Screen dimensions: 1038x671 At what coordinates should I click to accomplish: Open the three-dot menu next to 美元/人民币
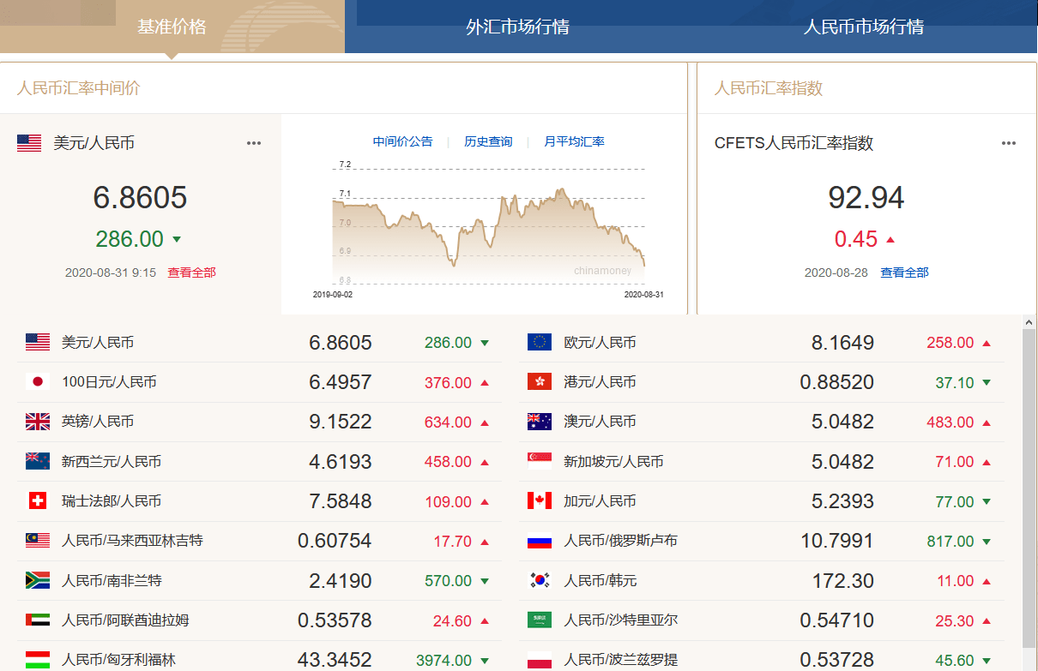click(254, 143)
